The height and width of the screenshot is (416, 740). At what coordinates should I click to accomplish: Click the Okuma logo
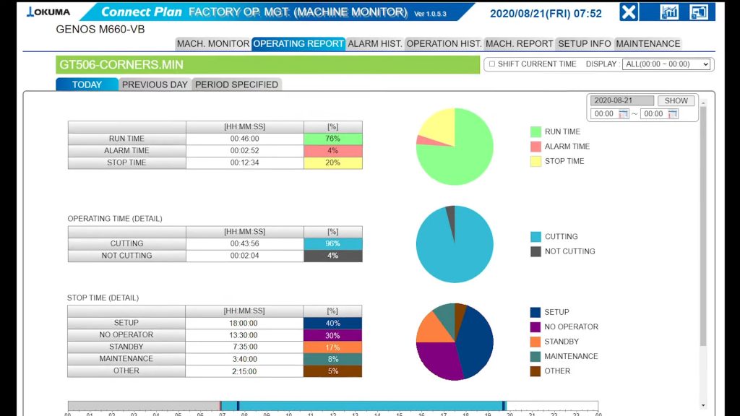(x=48, y=12)
